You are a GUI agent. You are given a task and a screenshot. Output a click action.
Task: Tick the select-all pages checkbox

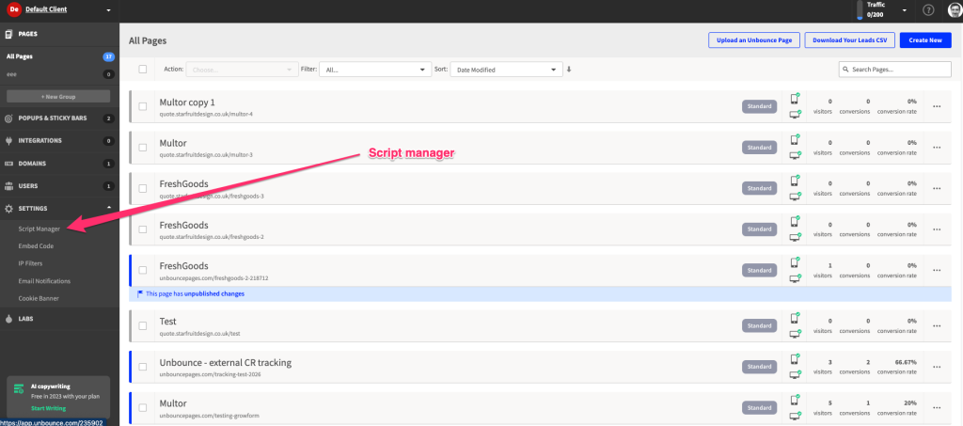143,70
